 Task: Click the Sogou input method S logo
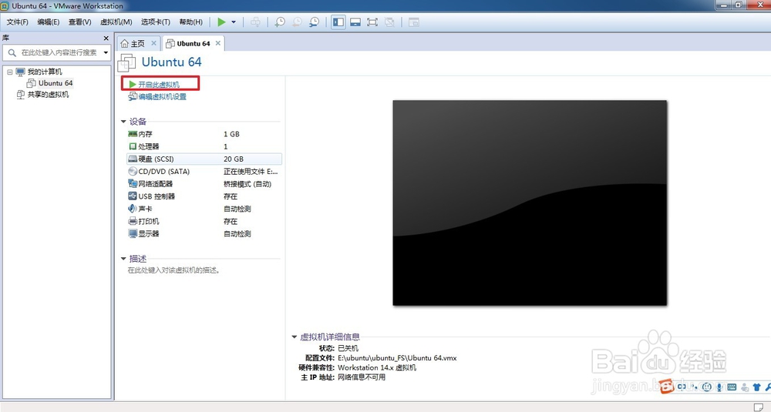(x=667, y=387)
